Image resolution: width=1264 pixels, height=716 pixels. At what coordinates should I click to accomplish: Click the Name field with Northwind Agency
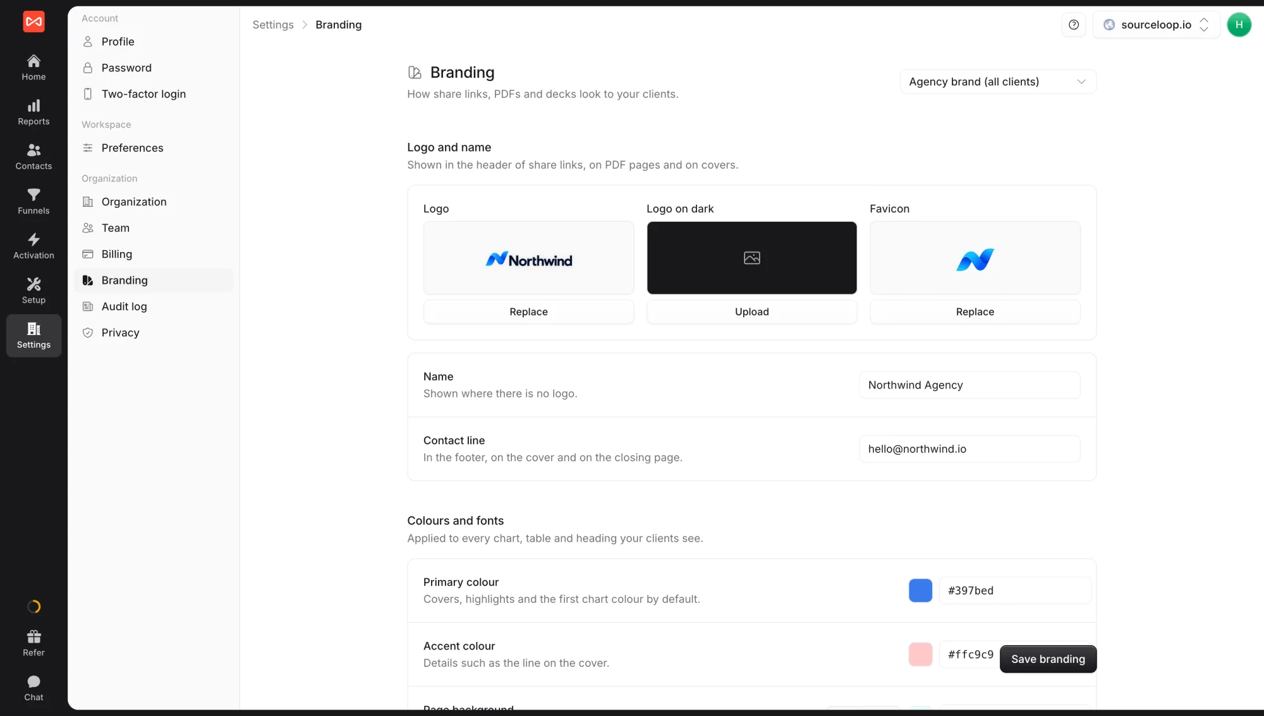[x=969, y=385]
